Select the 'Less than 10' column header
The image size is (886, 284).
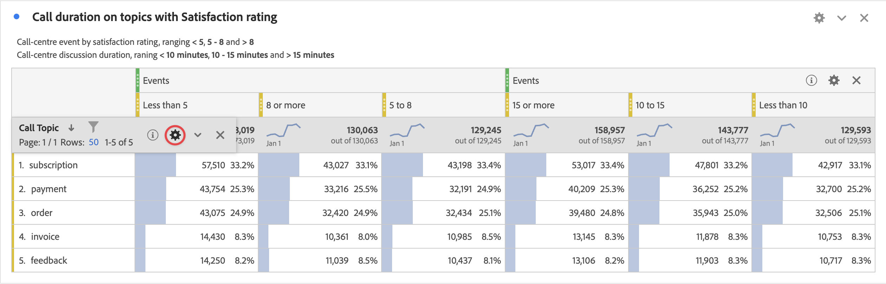pyautogui.click(x=783, y=105)
